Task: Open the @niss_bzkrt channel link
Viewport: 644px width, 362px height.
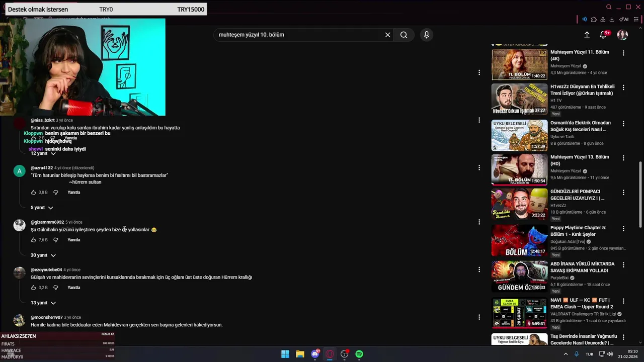Action: pyautogui.click(x=42, y=120)
